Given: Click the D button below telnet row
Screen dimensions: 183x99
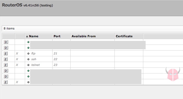Looking at the screenshot, I should [x=6, y=71].
